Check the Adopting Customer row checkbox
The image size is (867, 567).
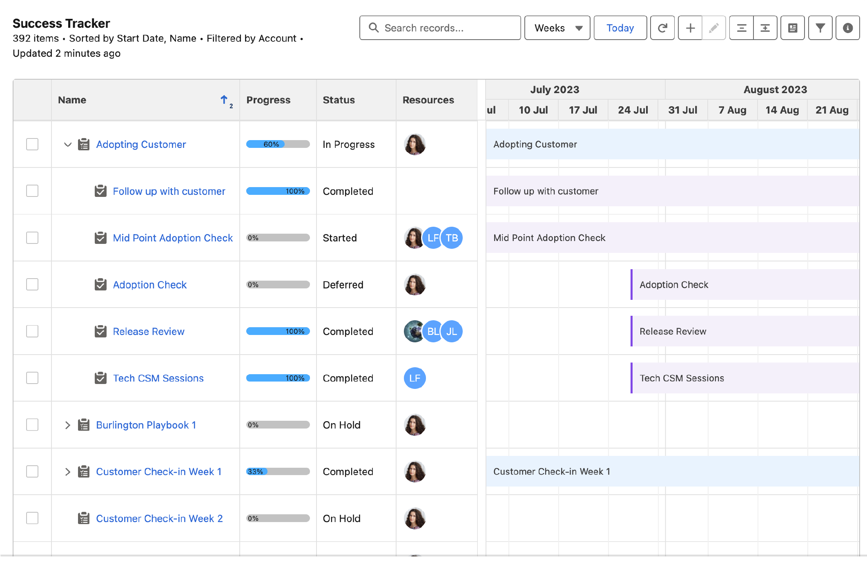click(32, 144)
